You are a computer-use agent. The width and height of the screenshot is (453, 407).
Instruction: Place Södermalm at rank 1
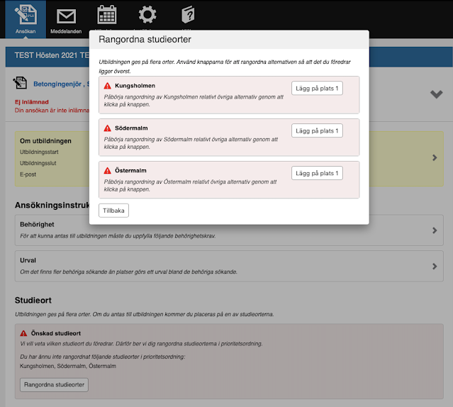point(317,131)
